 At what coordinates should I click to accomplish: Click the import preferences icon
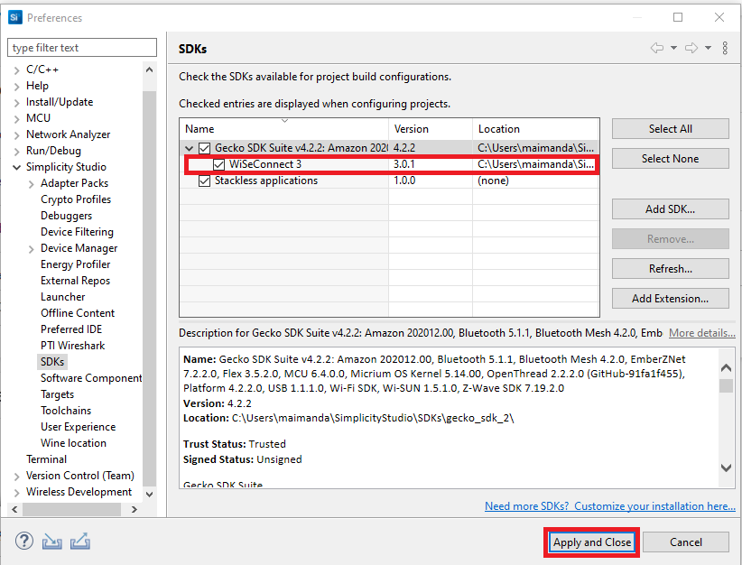(52, 542)
